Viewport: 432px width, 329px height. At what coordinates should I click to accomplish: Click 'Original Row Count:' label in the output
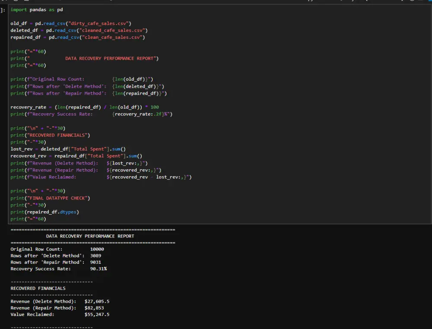[x=37, y=249]
